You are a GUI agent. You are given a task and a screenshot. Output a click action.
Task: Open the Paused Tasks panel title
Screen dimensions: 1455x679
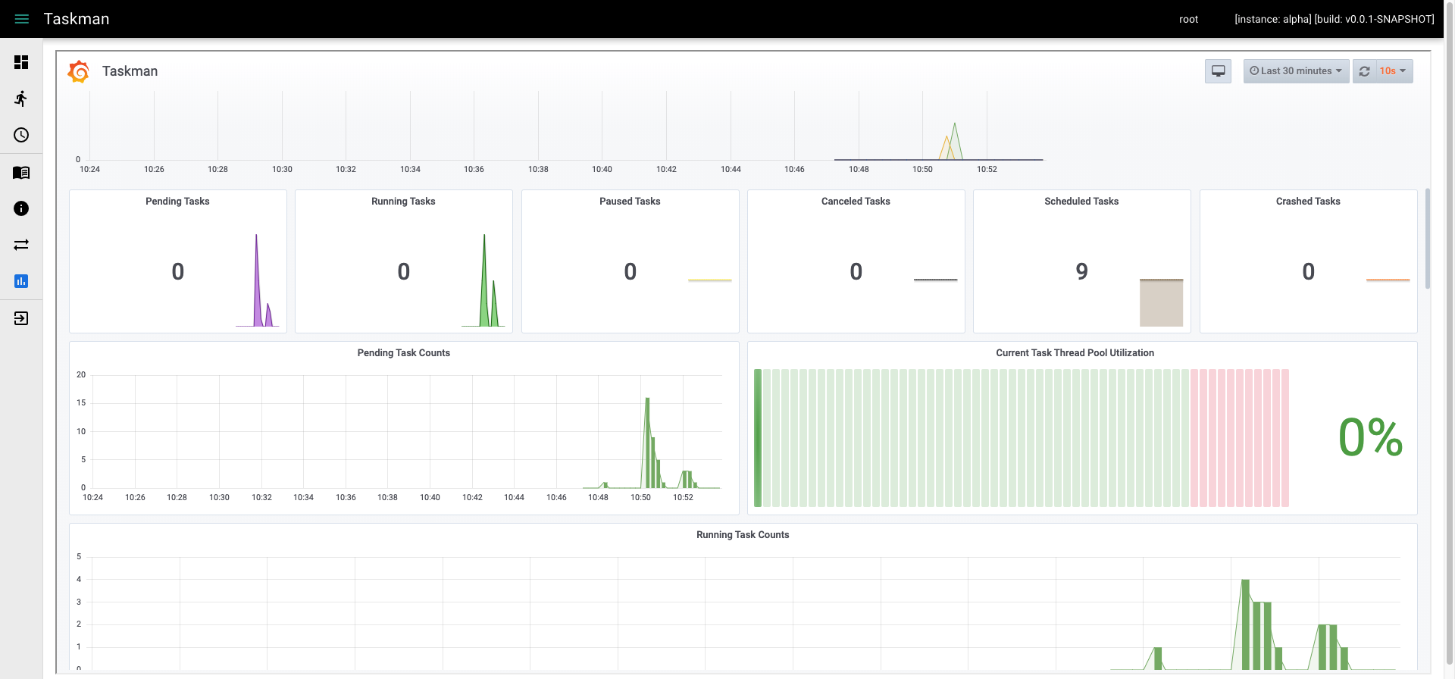click(x=630, y=202)
